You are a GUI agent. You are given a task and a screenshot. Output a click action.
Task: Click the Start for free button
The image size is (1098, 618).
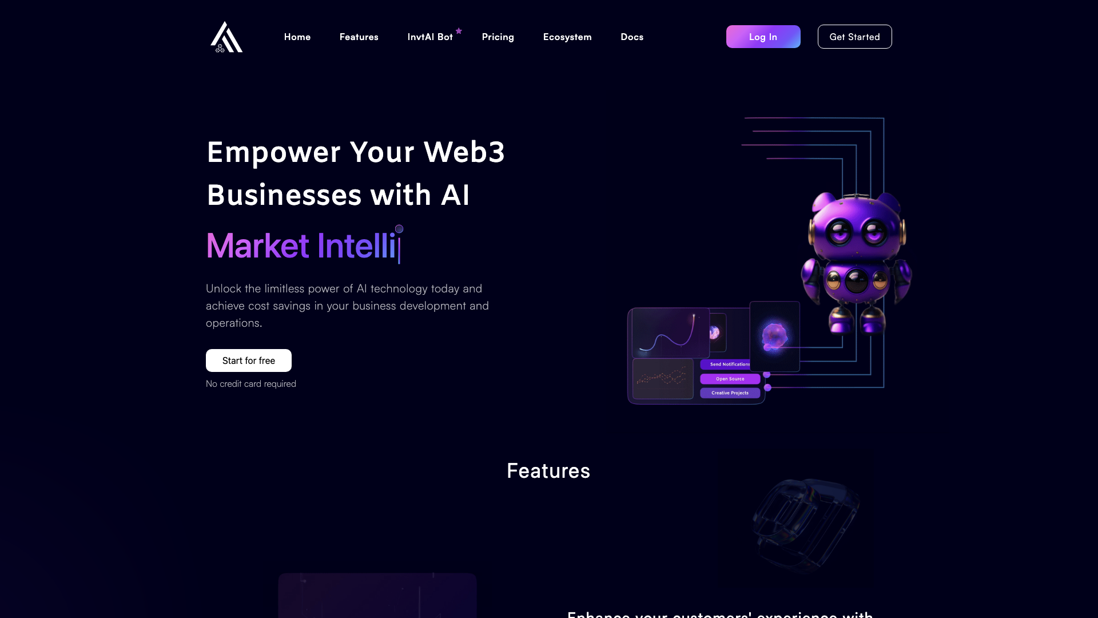coord(248,360)
